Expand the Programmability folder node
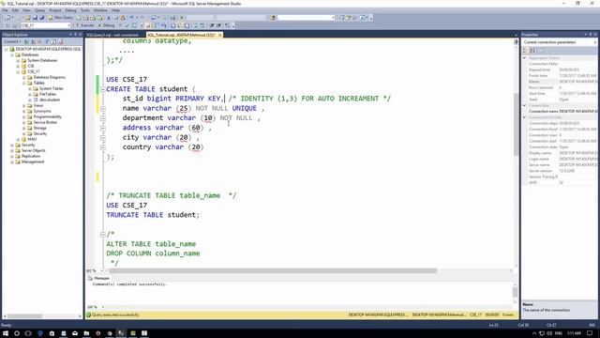600x338 pixels. (x=24, y=116)
